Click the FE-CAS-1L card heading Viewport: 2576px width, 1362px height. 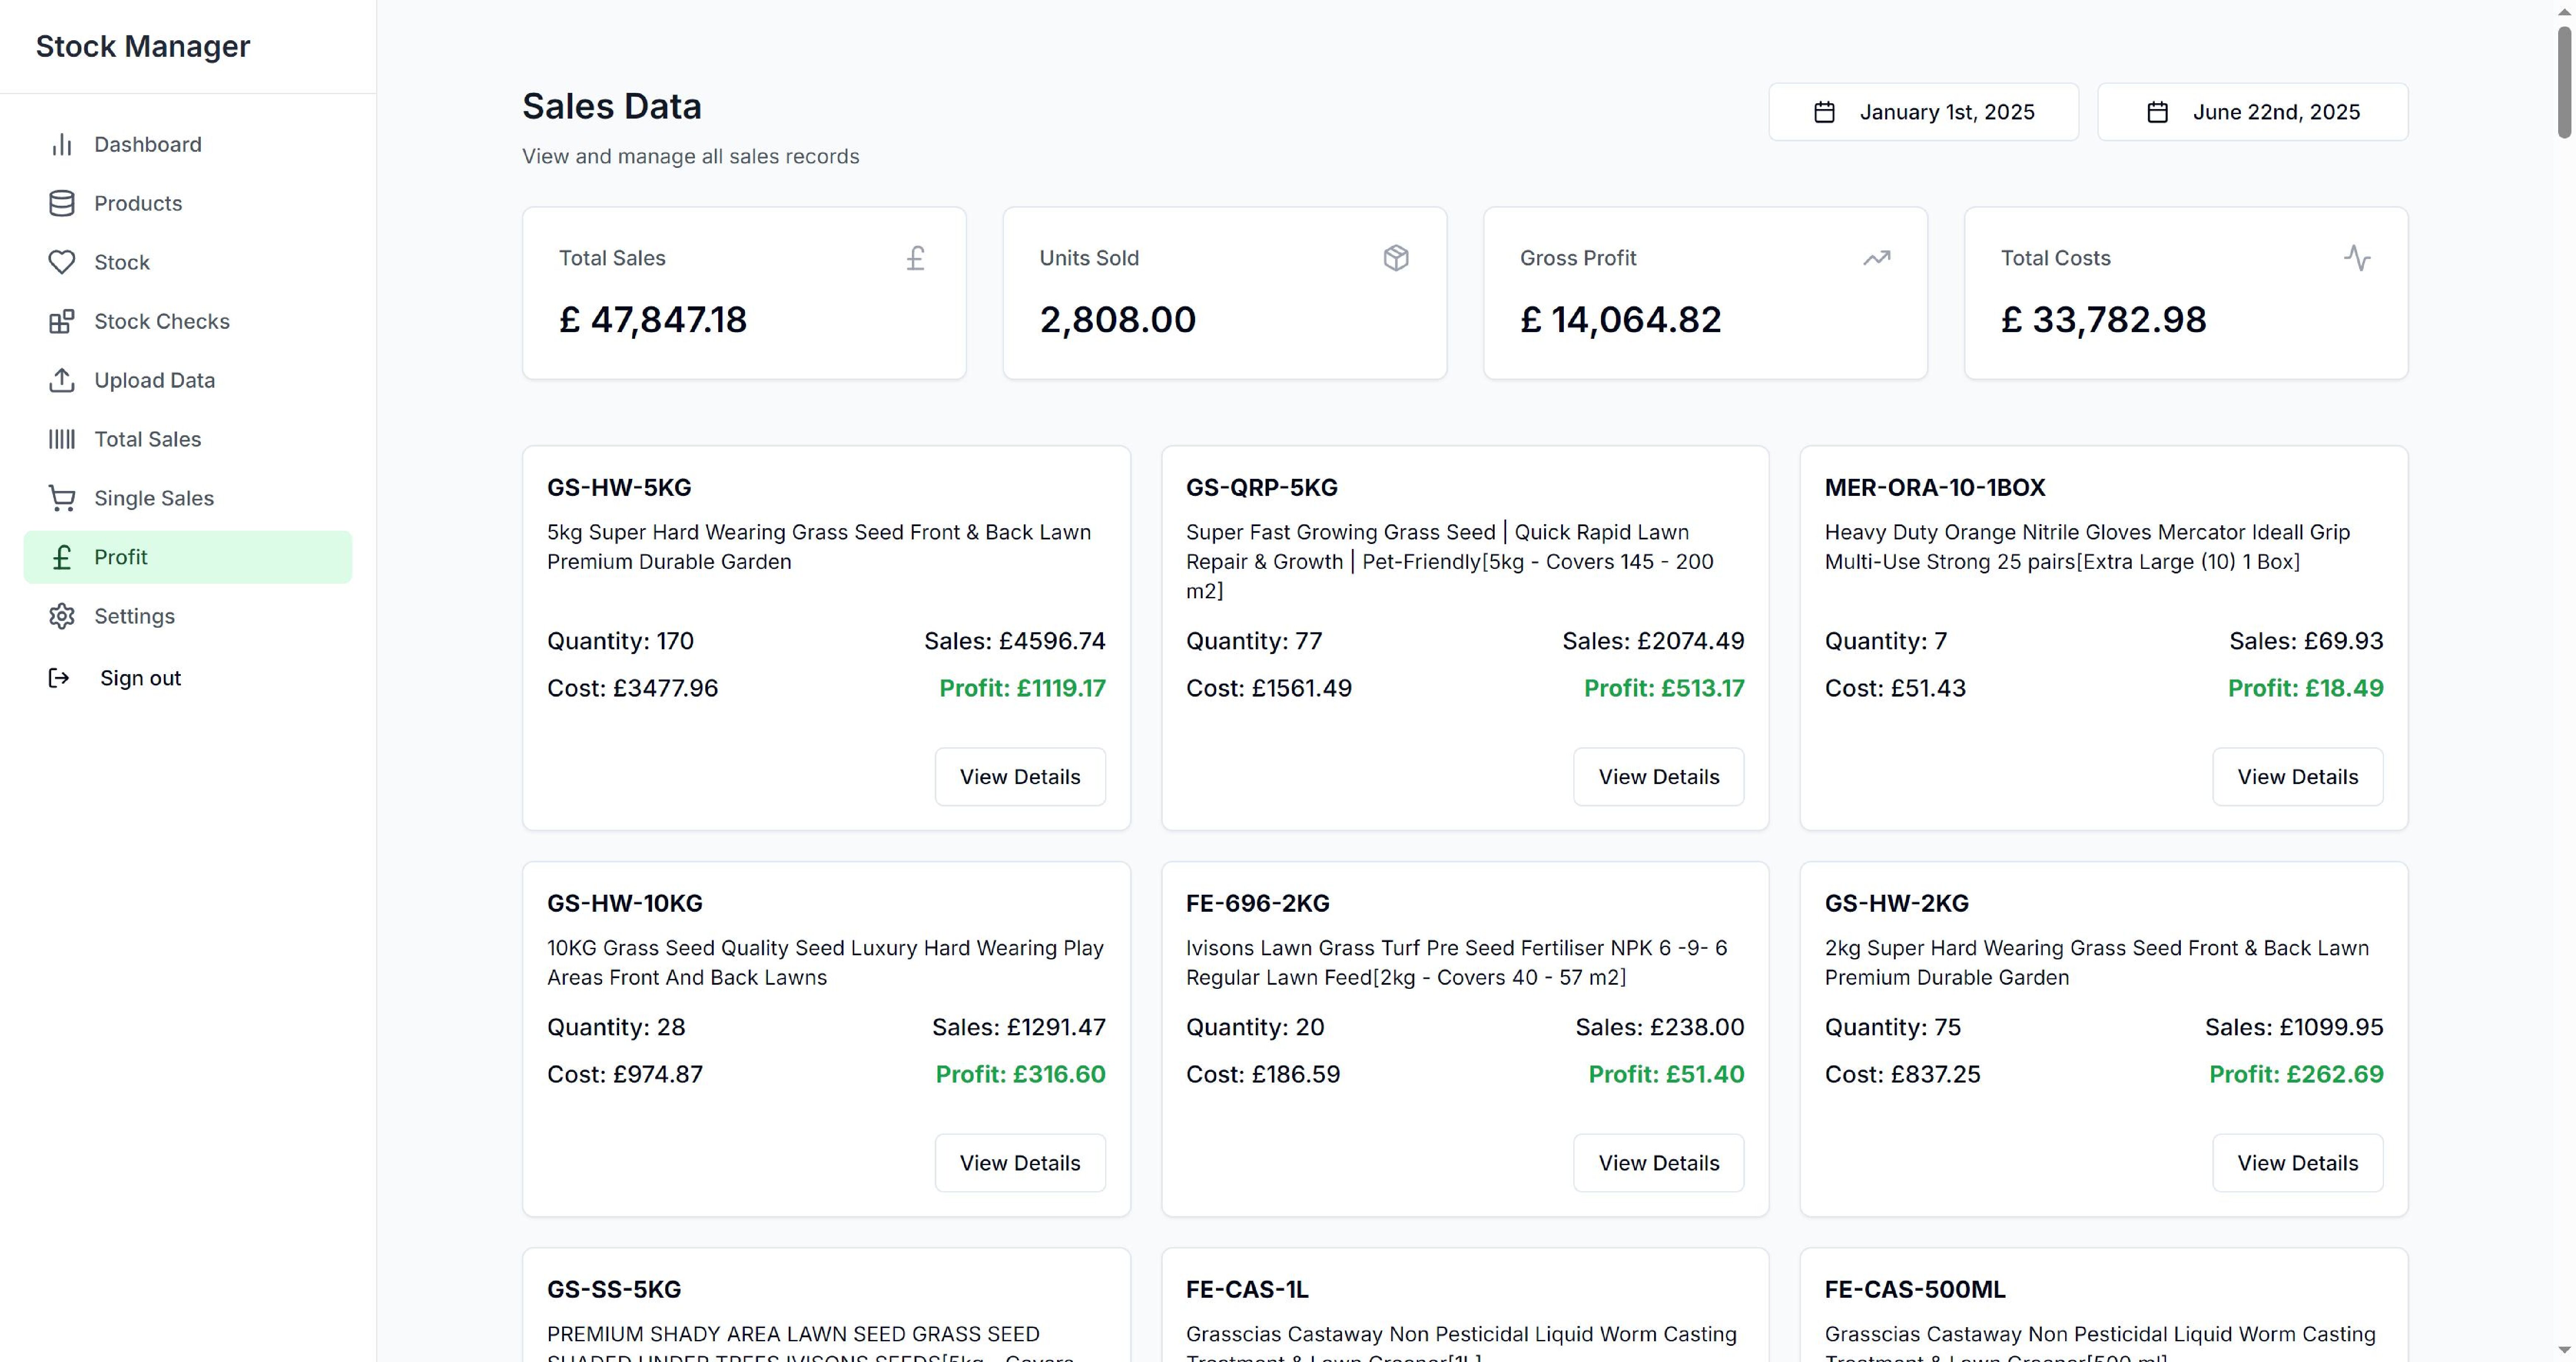click(x=1247, y=1290)
